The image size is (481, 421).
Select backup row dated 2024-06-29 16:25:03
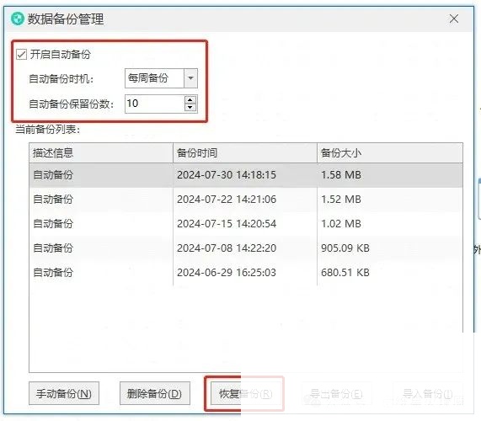pyautogui.click(x=246, y=273)
